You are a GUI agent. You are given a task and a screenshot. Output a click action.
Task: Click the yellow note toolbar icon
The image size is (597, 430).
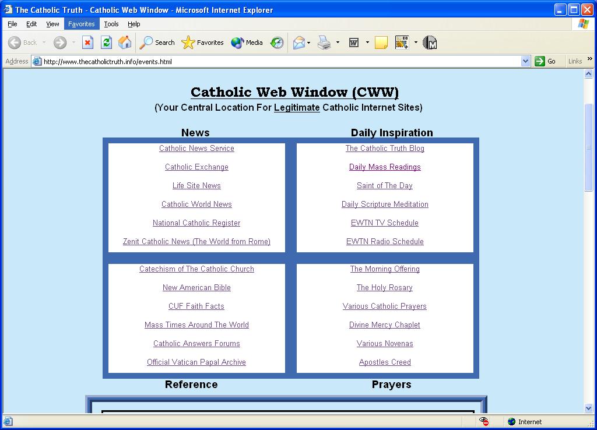click(x=381, y=43)
